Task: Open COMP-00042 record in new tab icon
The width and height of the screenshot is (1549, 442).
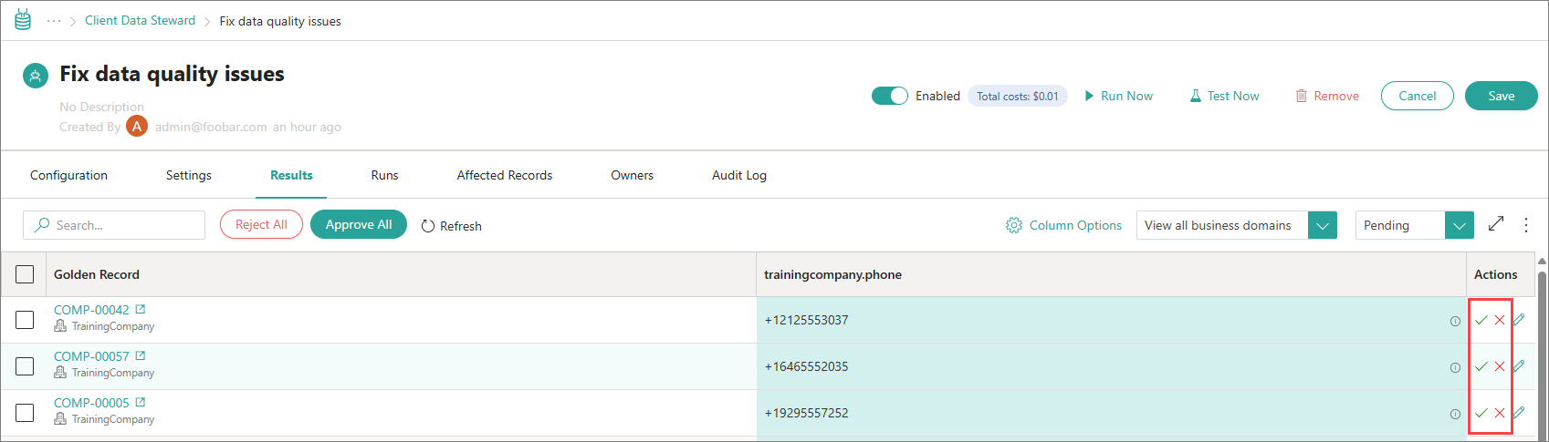Action: click(141, 310)
